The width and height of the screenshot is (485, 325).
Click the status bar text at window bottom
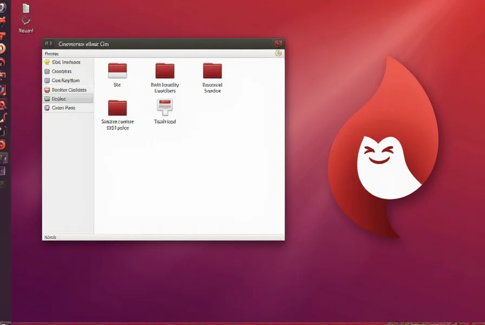click(x=50, y=237)
